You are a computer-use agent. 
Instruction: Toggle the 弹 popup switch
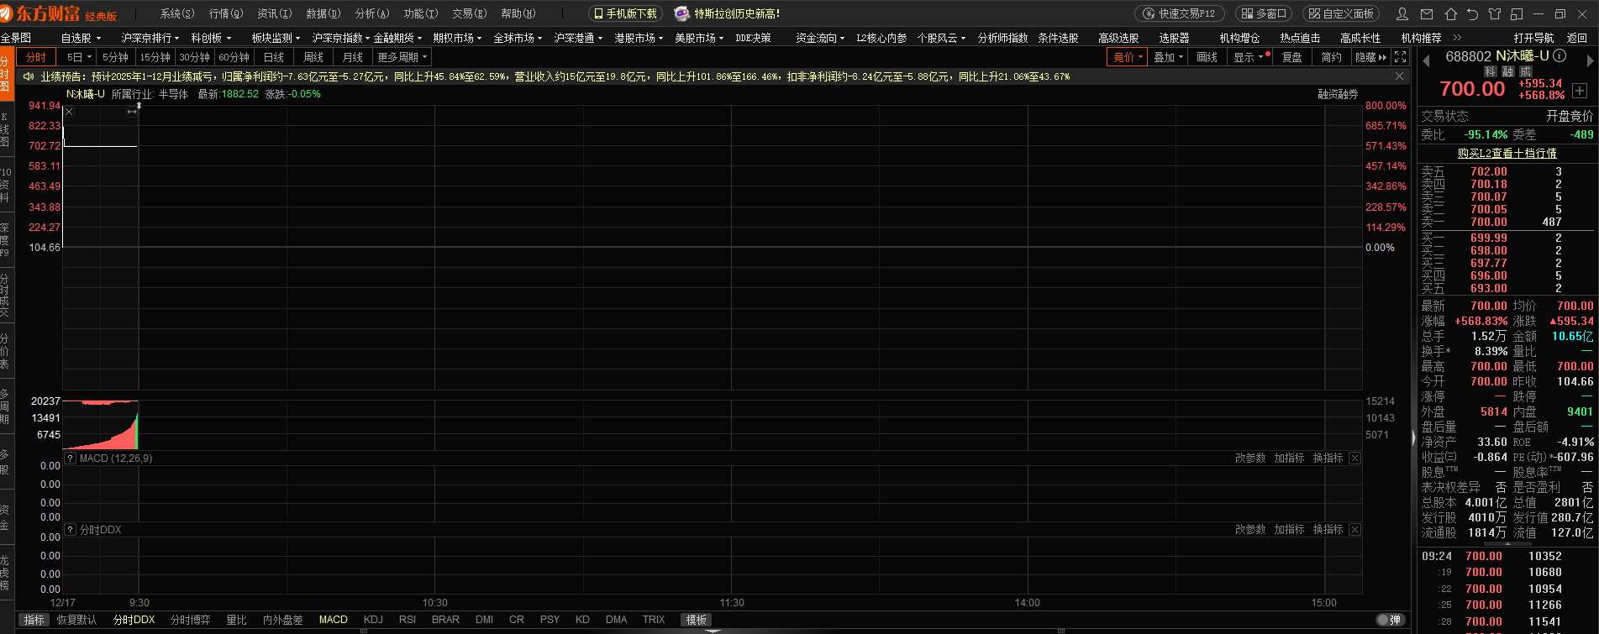tap(1390, 620)
